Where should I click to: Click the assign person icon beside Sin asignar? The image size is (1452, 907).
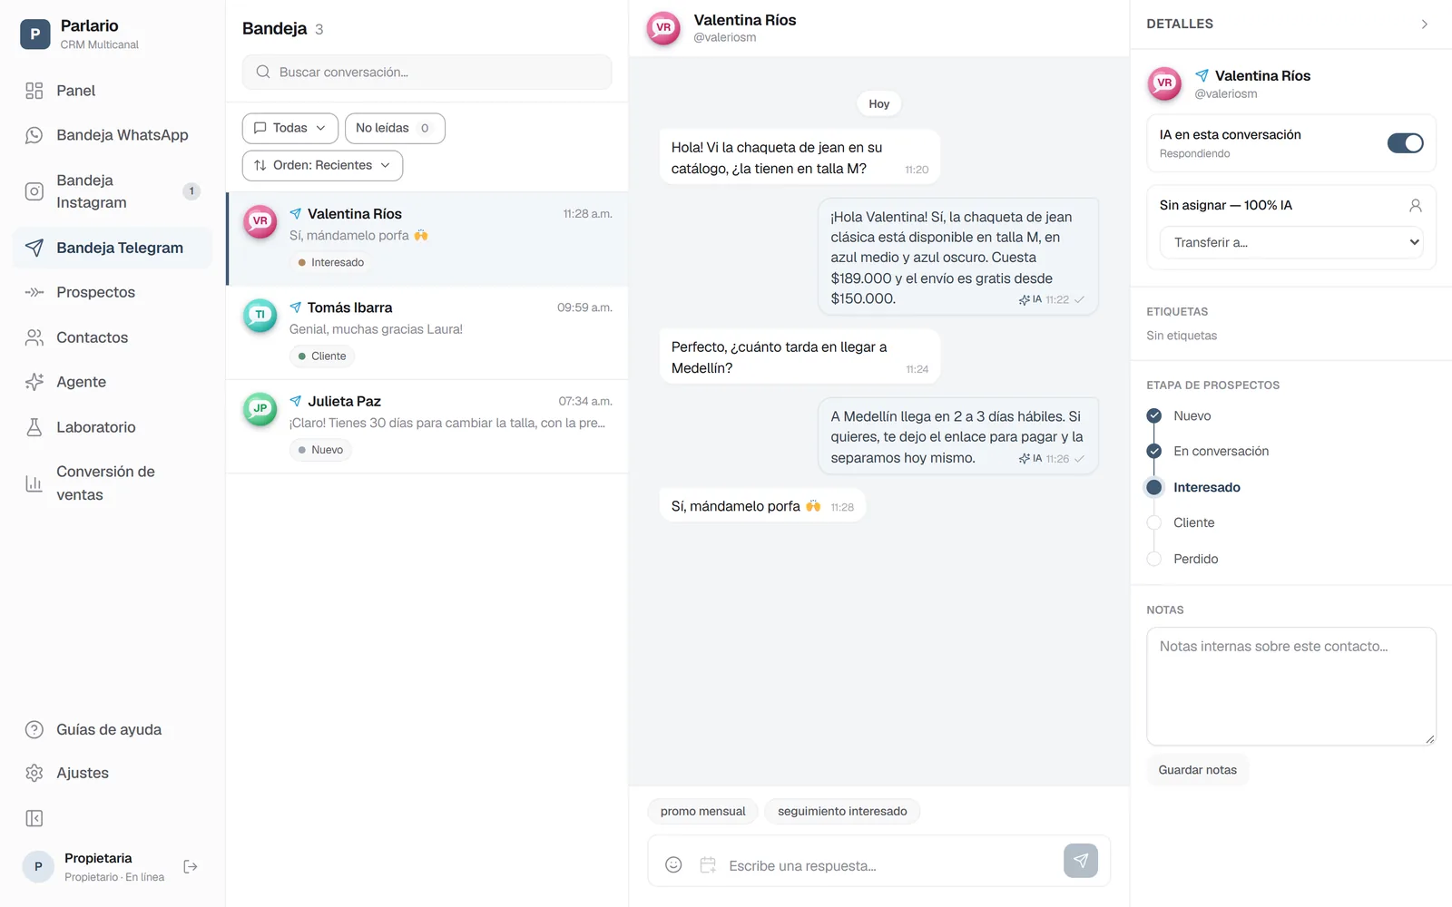coord(1415,206)
